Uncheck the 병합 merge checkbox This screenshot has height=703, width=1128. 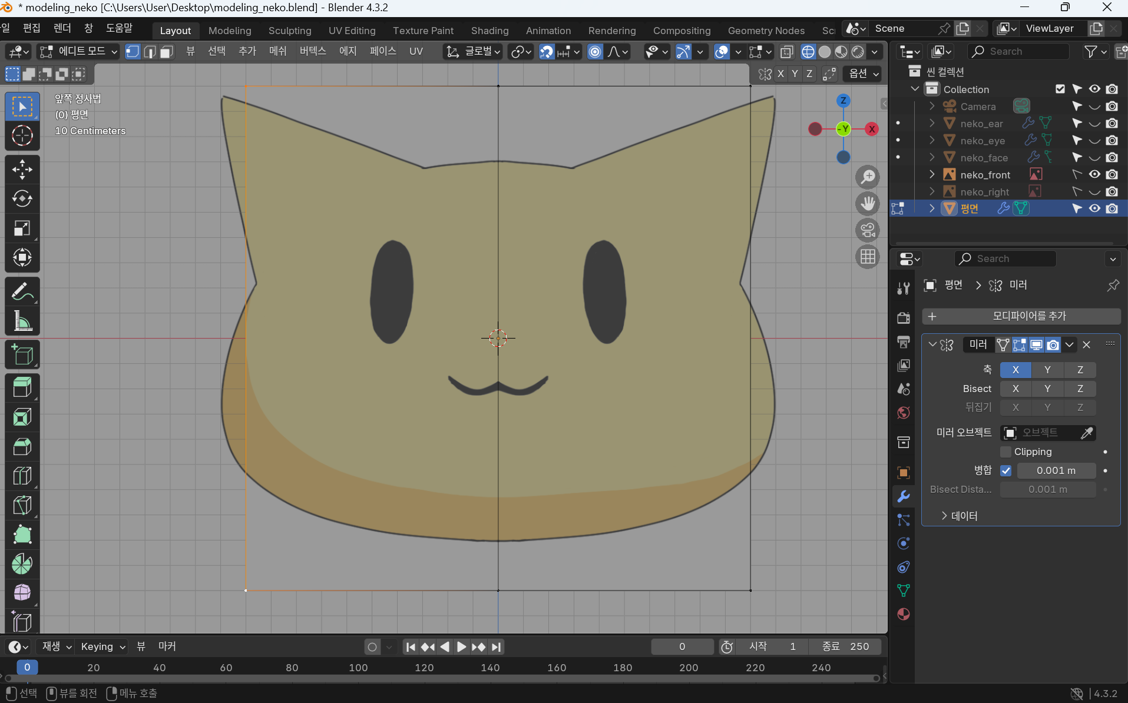(x=1006, y=470)
